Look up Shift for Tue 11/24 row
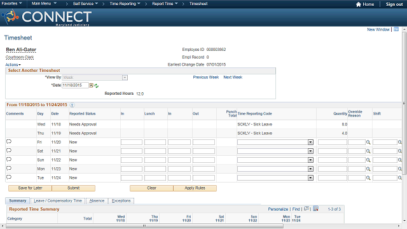Image resolution: width=407 pixels, height=229 pixels. pos(400,178)
